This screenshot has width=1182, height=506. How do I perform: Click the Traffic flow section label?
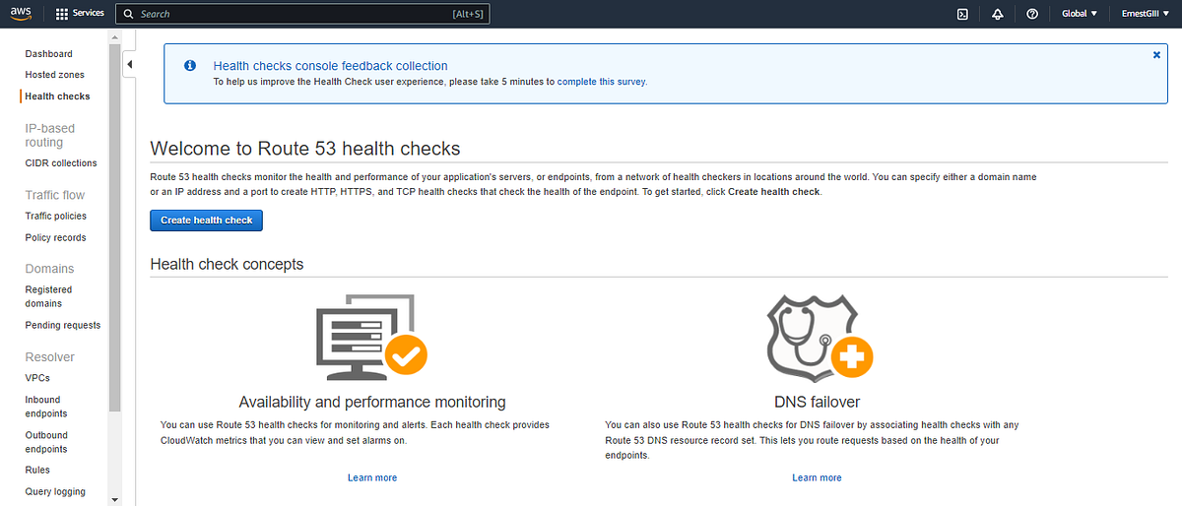pos(55,195)
